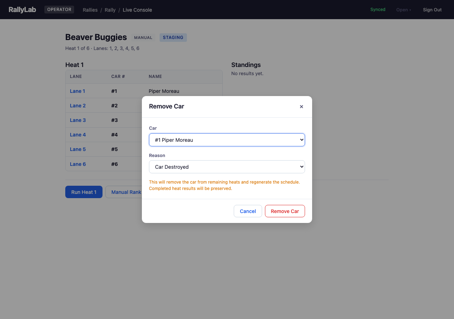Click the MANUAL mode badge
Image resolution: width=454 pixels, height=319 pixels.
pyautogui.click(x=143, y=38)
